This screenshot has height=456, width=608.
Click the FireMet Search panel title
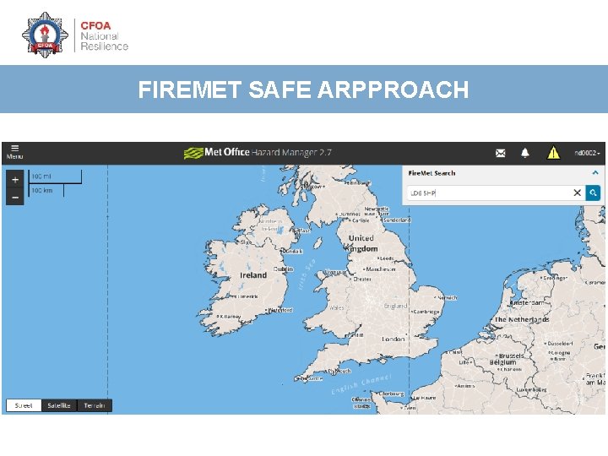(x=432, y=173)
